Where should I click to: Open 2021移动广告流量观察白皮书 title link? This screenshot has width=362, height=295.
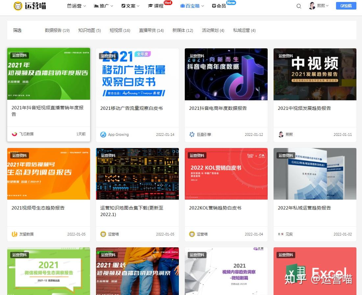pos(132,108)
